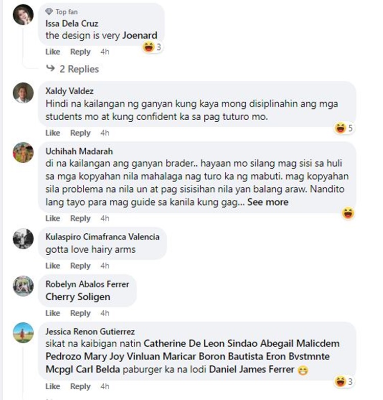Like Xaldy Valdez's comment
The image size is (383, 400).
pos(53,132)
